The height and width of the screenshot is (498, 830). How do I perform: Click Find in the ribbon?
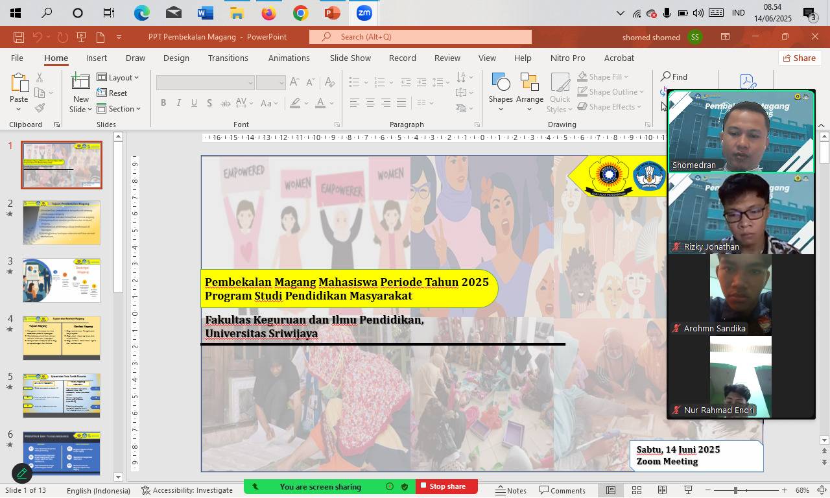[674, 77]
